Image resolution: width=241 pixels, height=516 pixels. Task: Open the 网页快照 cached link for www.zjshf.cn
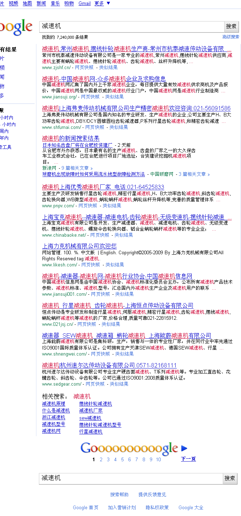click(x=84, y=67)
